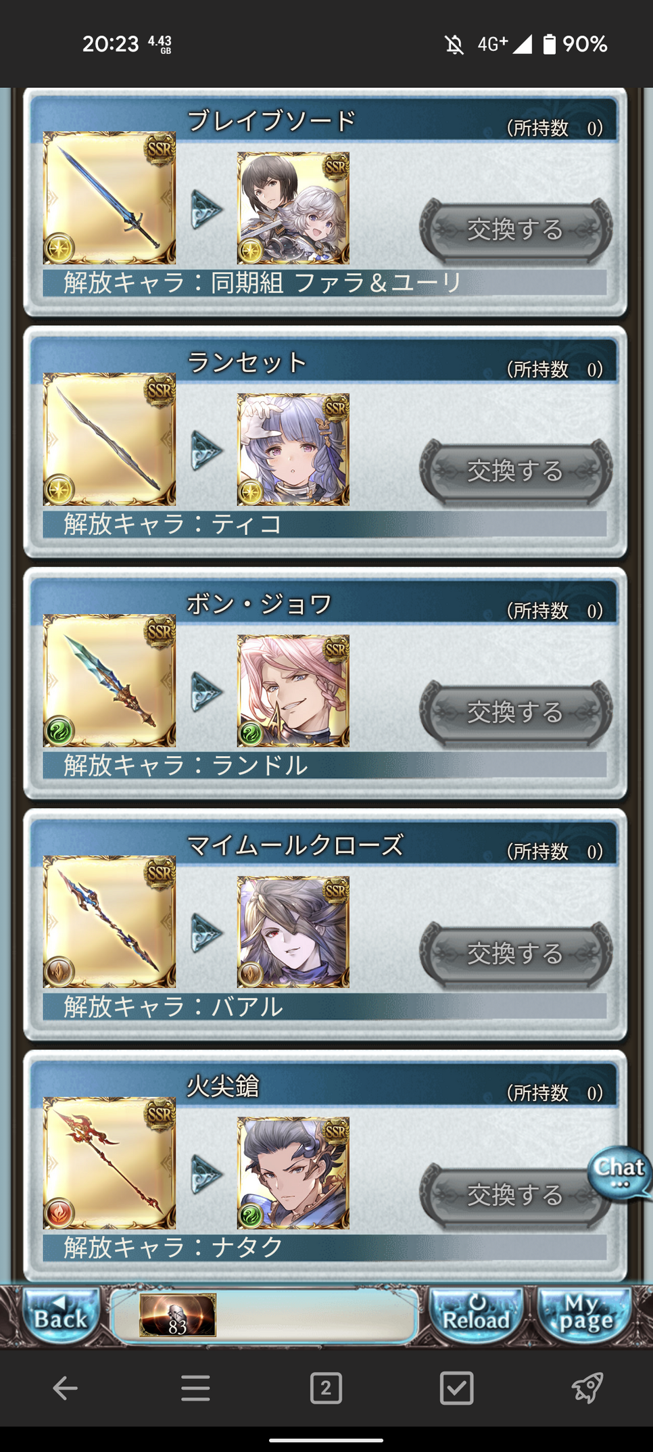Tap the マイムールクローズ weapon icon

coord(110,922)
